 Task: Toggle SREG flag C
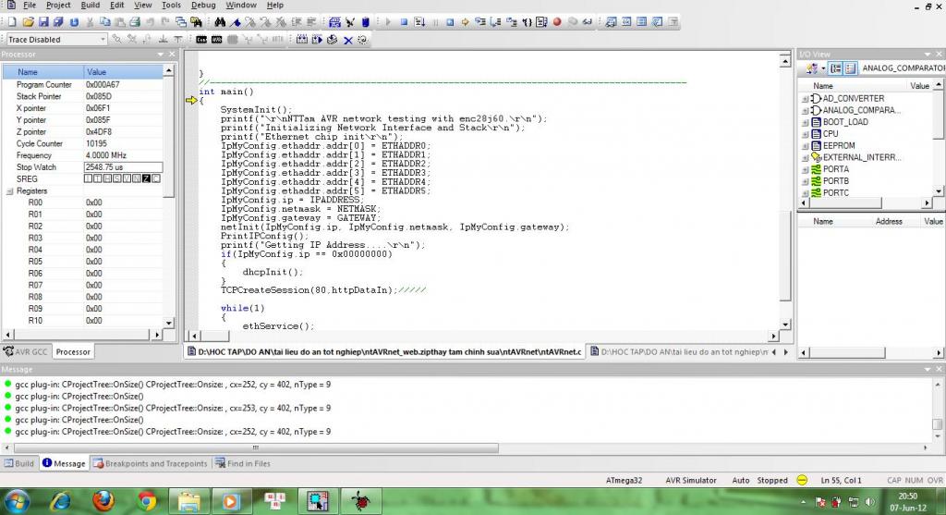click(x=155, y=178)
